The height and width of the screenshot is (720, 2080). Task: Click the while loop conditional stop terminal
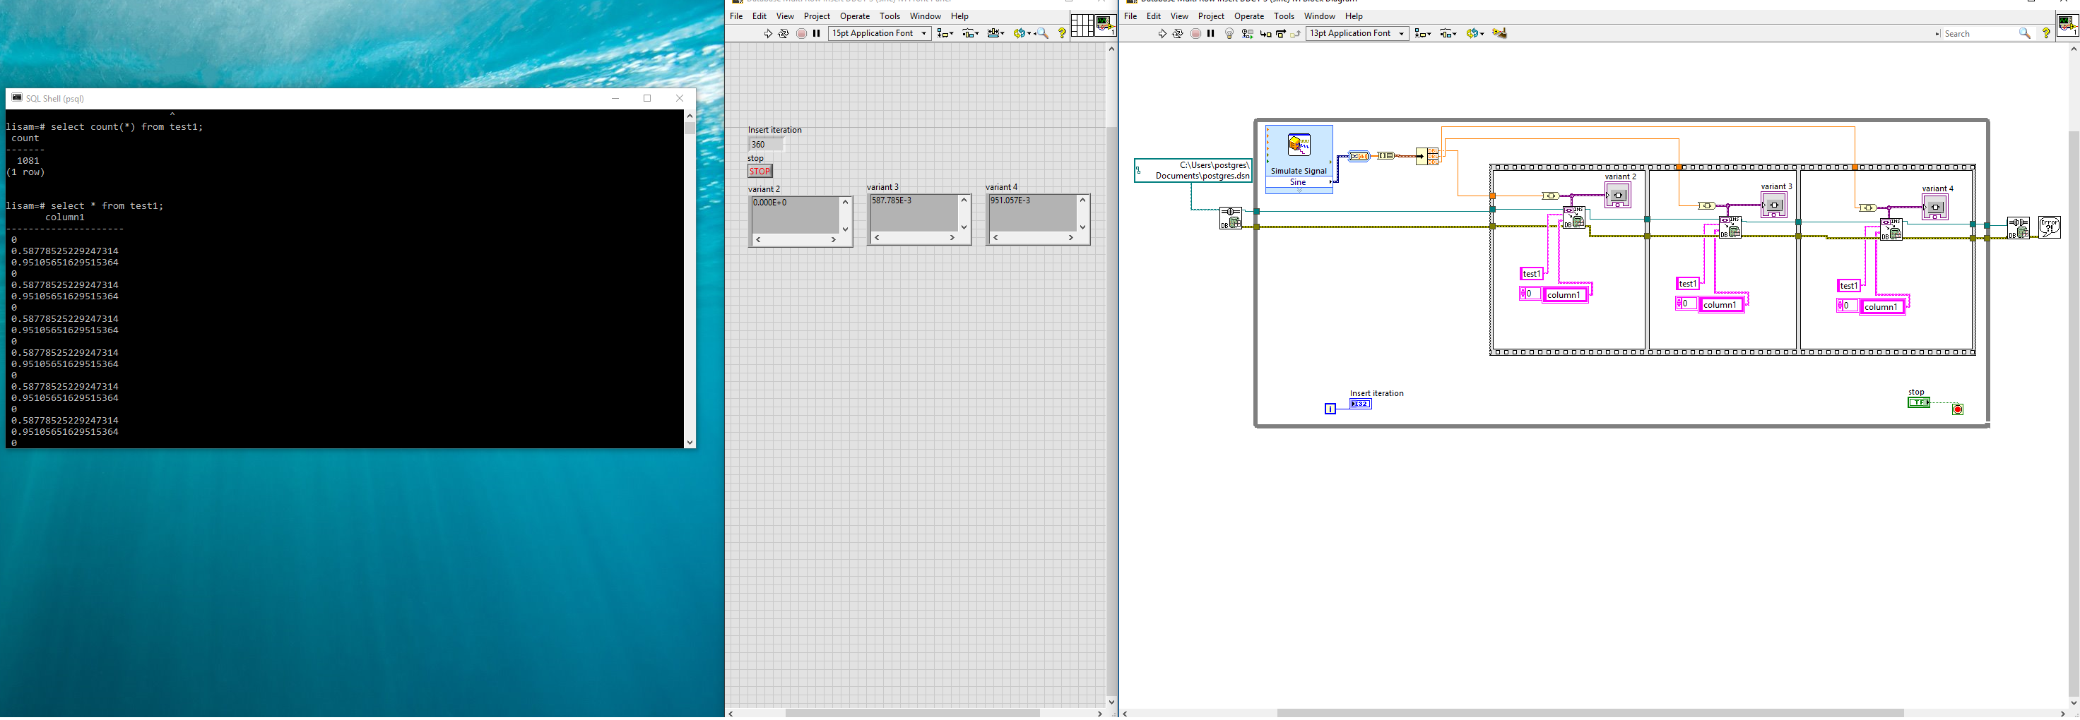tap(1957, 410)
